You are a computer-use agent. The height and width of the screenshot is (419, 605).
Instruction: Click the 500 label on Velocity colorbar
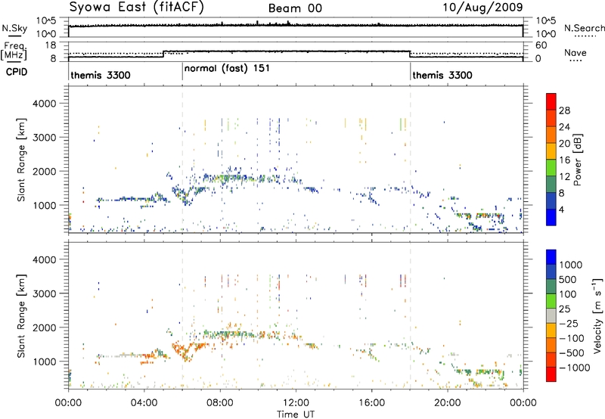(x=568, y=279)
